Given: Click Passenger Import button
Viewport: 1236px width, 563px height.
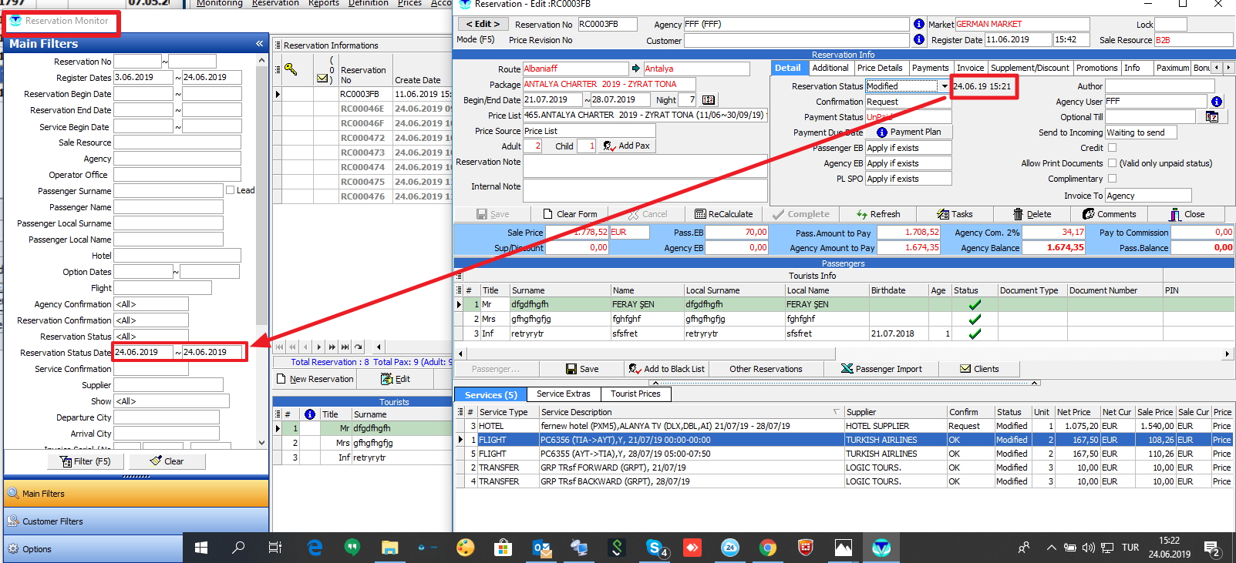Looking at the screenshot, I should coord(881,369).
